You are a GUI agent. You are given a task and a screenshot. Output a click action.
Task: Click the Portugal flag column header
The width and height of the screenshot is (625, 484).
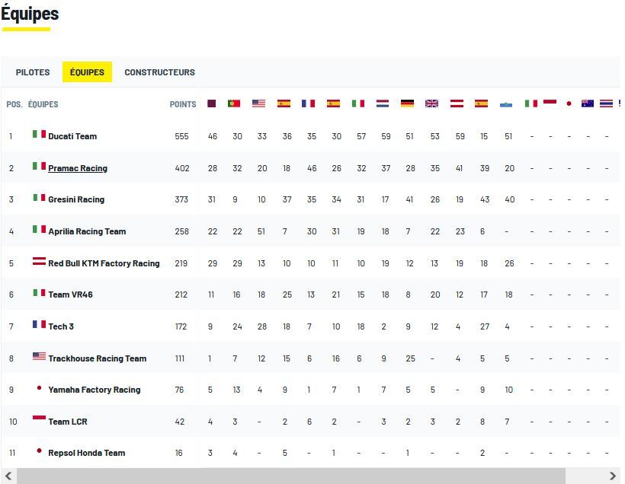pyautogui.click(x=234, y=103)
